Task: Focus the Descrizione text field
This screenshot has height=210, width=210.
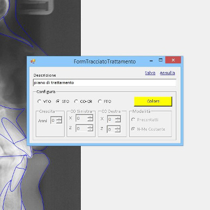Action: [x=104, y=82]
